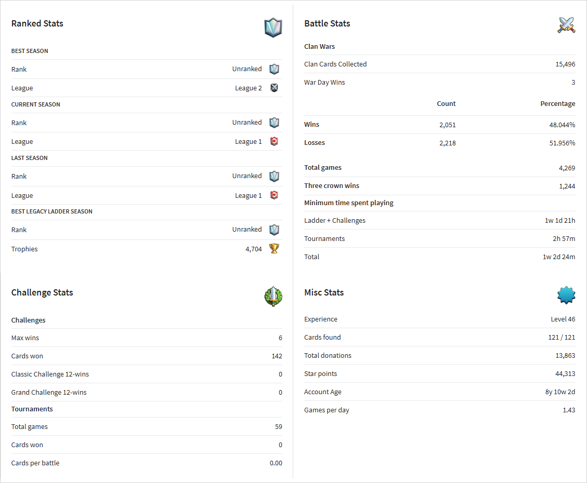Screen dimensions: 587x483
Task: Click the red League 1 badge in Last Season
Action: (274, 195)
